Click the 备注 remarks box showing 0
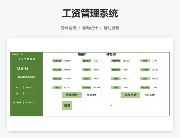Image resolution: width=180 pixels, height=138 pixels. pos(111,105)
